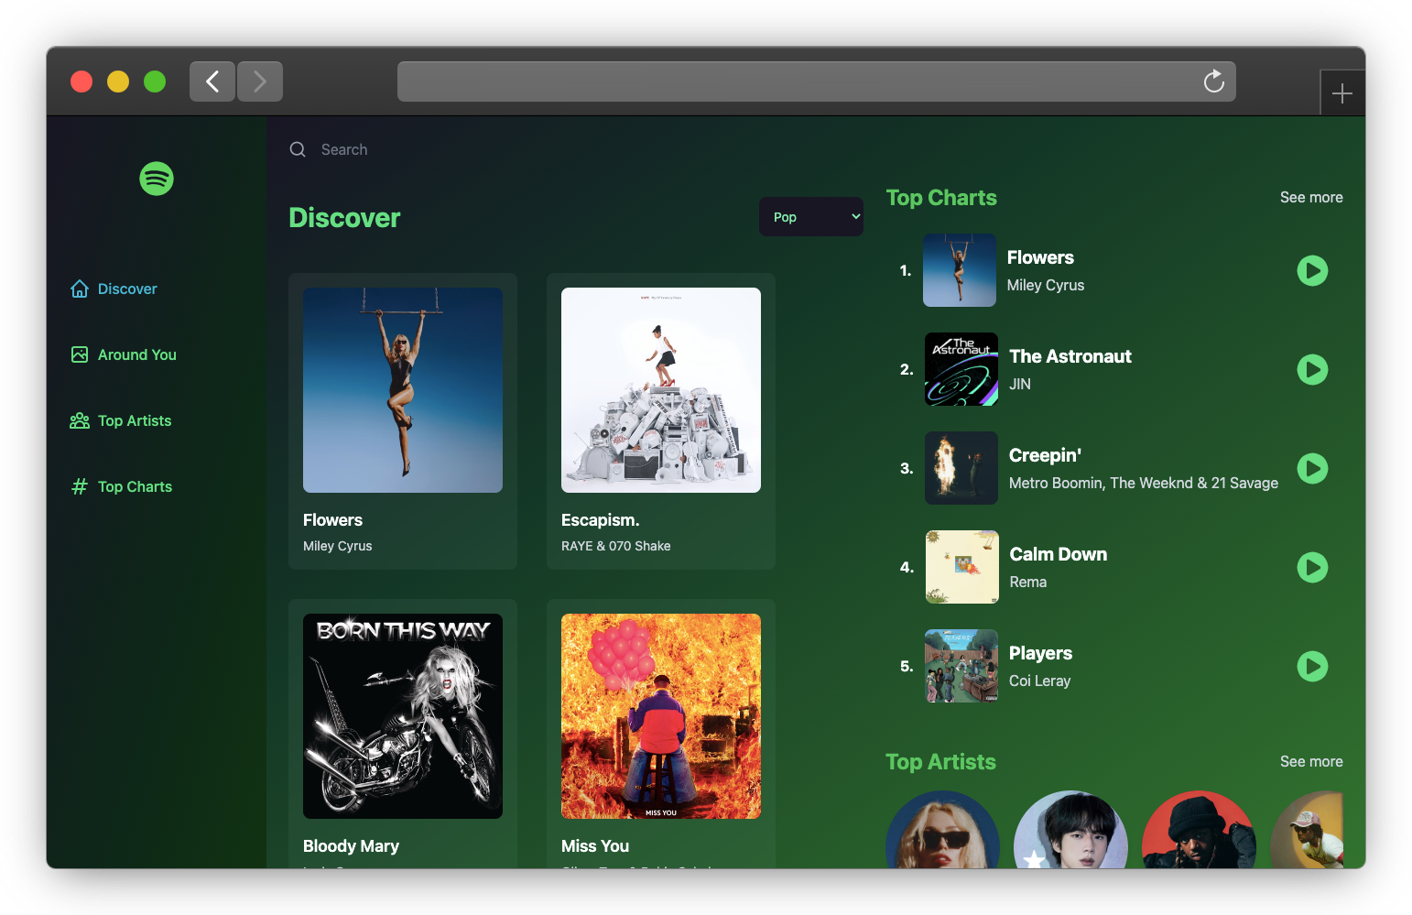
Task: Click RAYE & 070 Shake artist text
Action: click(x=616, y=546)
